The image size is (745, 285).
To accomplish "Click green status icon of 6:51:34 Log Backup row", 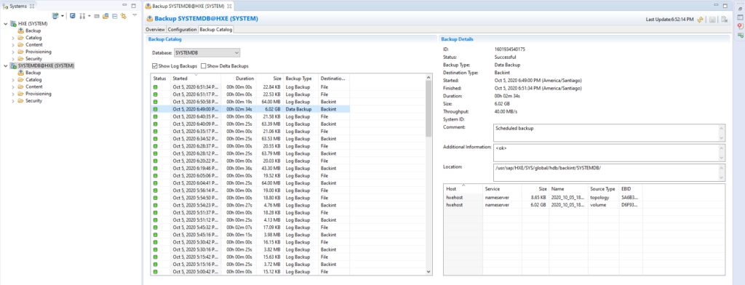I will click(155, 87).
